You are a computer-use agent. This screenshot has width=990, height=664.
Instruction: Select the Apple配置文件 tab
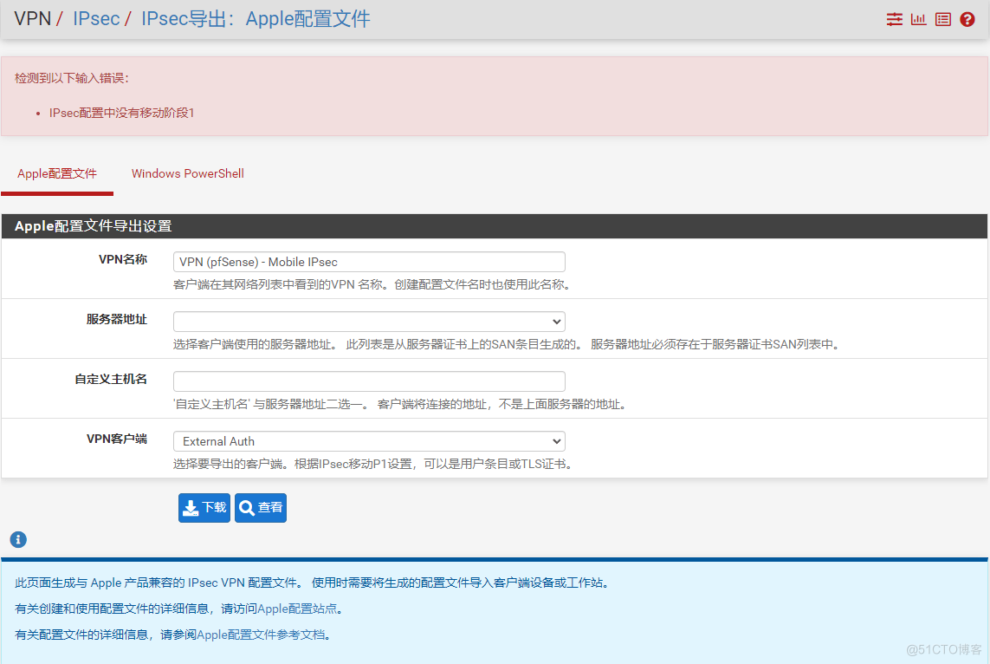tap(56, 173)
